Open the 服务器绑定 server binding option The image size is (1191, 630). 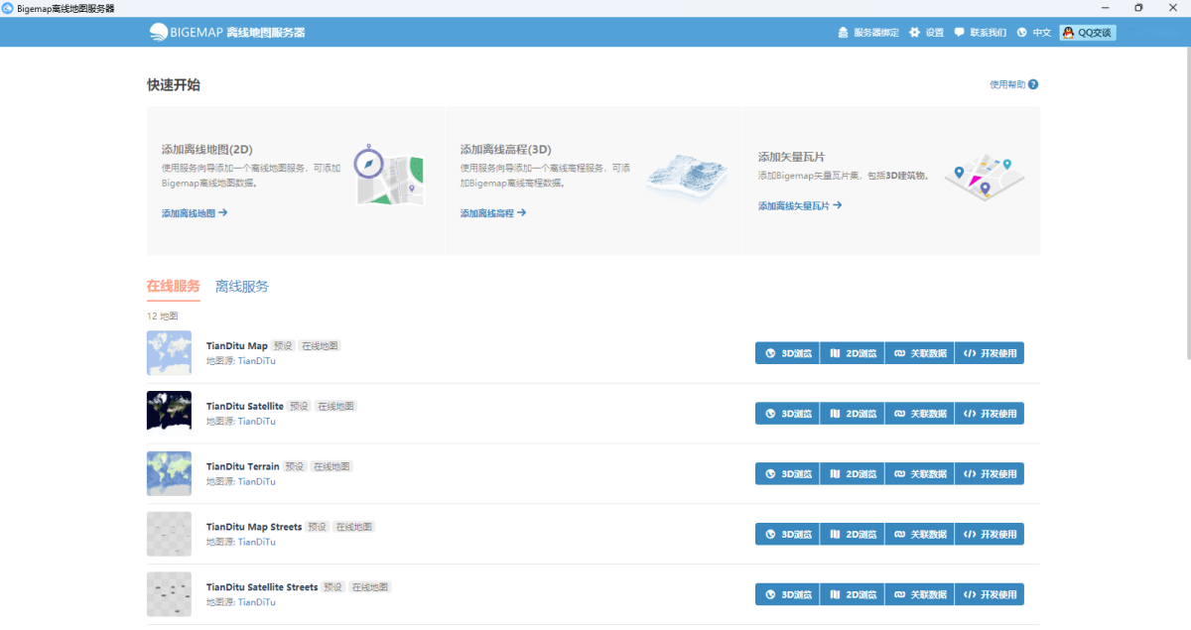868,33
